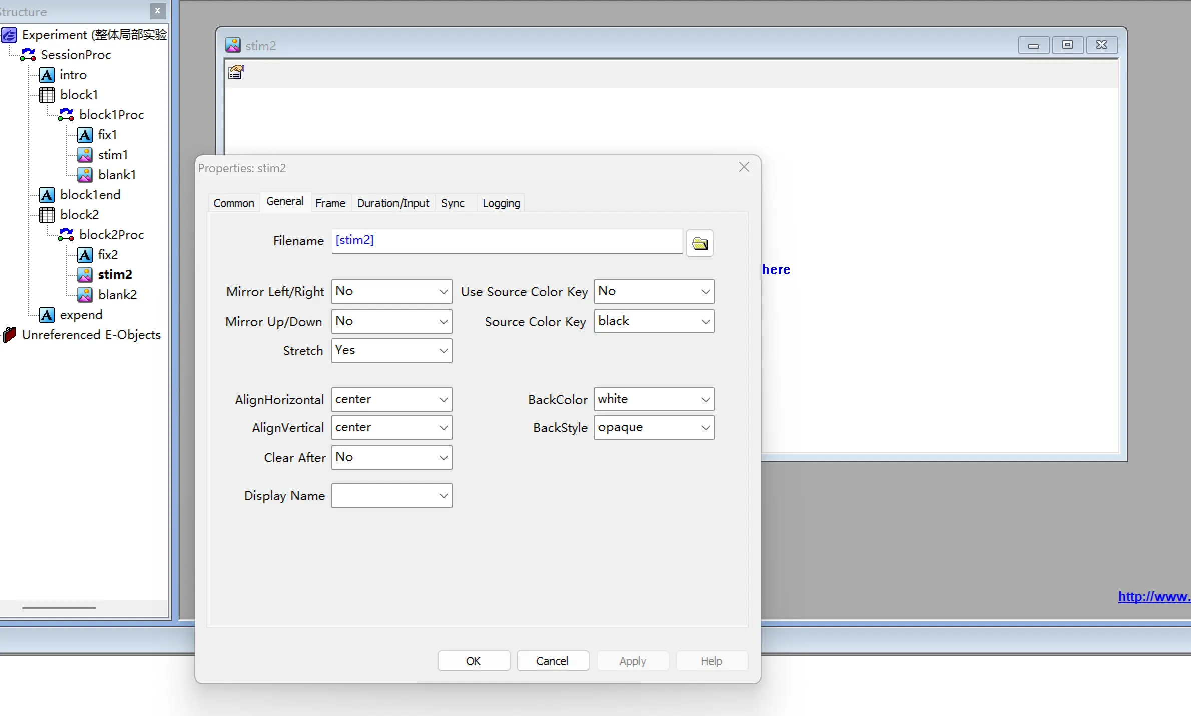Open the Source Color Key black dropdown
The height and width of the screenshot is (716, 1191).
(654, 322)
